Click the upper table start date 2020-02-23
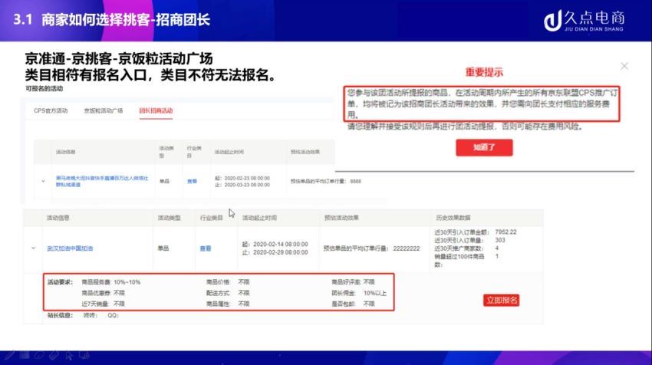The image size is (652, 365). 247,179
